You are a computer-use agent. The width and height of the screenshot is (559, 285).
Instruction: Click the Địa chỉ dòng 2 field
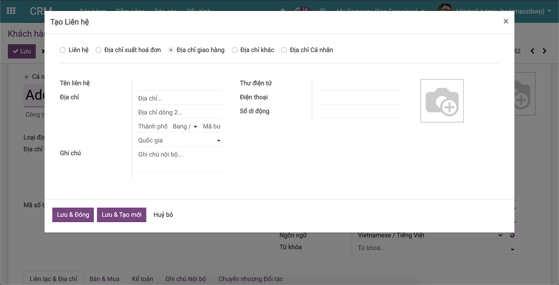point(180,113)
